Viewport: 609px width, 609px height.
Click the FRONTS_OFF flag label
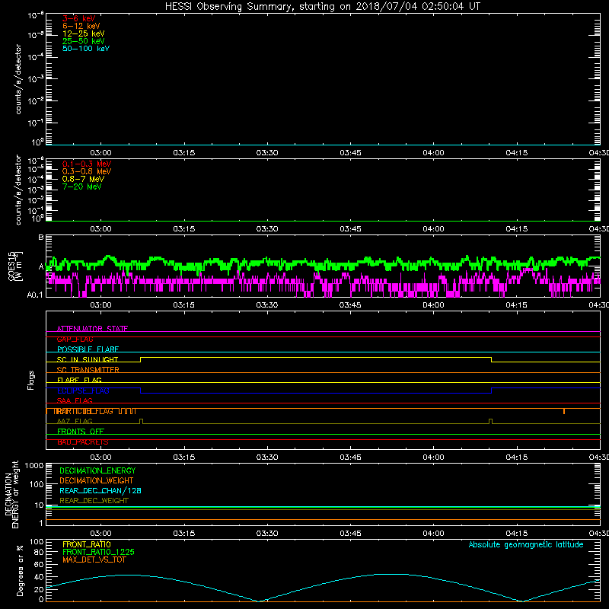click(81, 432)
